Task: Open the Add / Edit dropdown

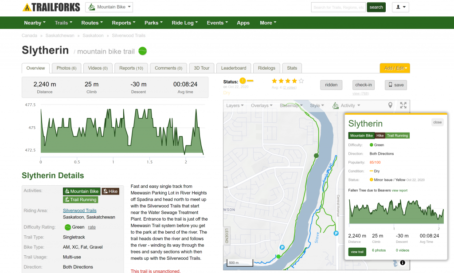Action: click(x=395, y=68)
